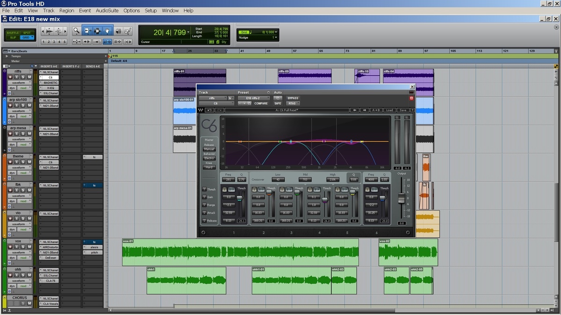The width and height of the screenshot is (561, 315).
Task: Select the Selector (waveform) tool
Action: coord(97,31)
